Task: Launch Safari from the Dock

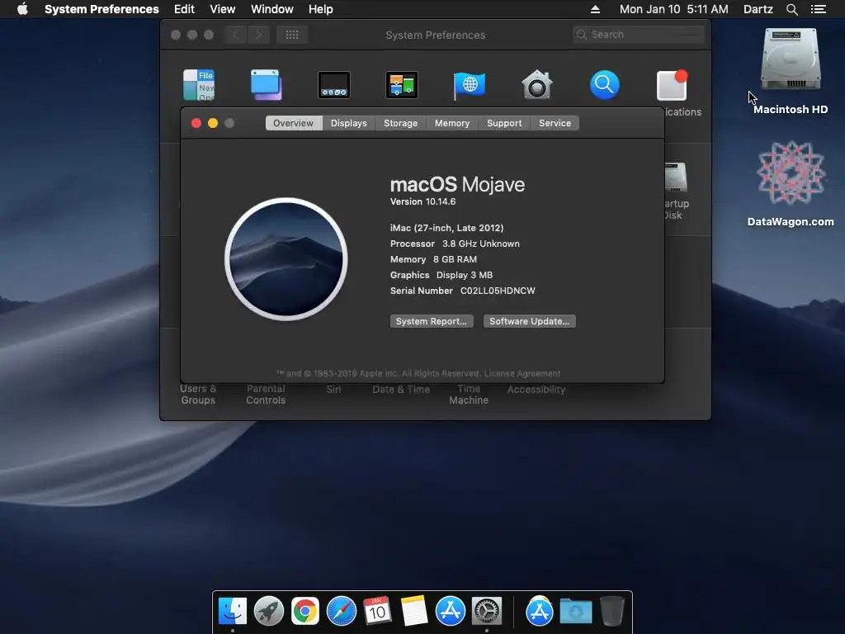Action: click(342, 611)
